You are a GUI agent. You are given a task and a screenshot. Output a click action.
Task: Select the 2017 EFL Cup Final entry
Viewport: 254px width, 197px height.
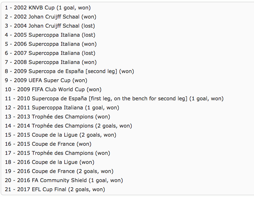[x=55, y=189]
